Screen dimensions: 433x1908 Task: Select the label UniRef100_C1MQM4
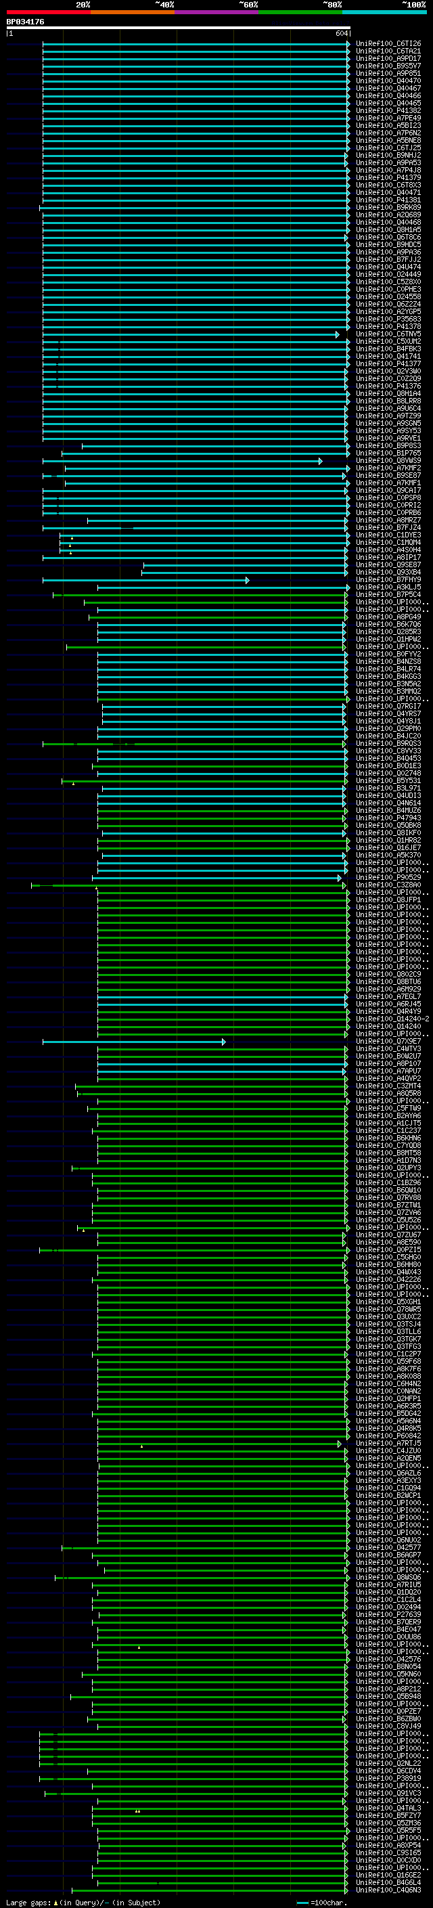click(x=388, y=542)
